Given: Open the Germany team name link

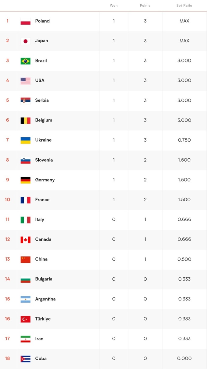Looking at the screenshot, I should tap(45, 180).
